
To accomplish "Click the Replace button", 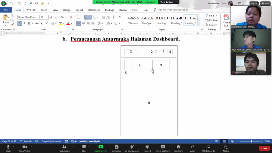I will click(x=211, y=20).
